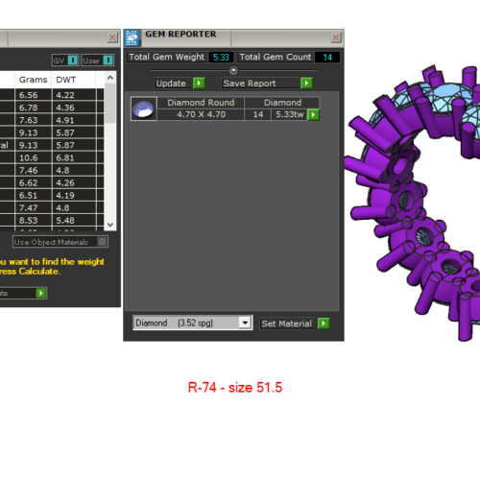This screenshot has height=480, width=480.
Task: Click the green arrow beside Save Report
Action: 306,84
